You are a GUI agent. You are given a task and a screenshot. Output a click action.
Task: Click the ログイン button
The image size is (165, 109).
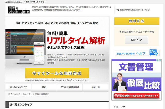pos(136,40)
